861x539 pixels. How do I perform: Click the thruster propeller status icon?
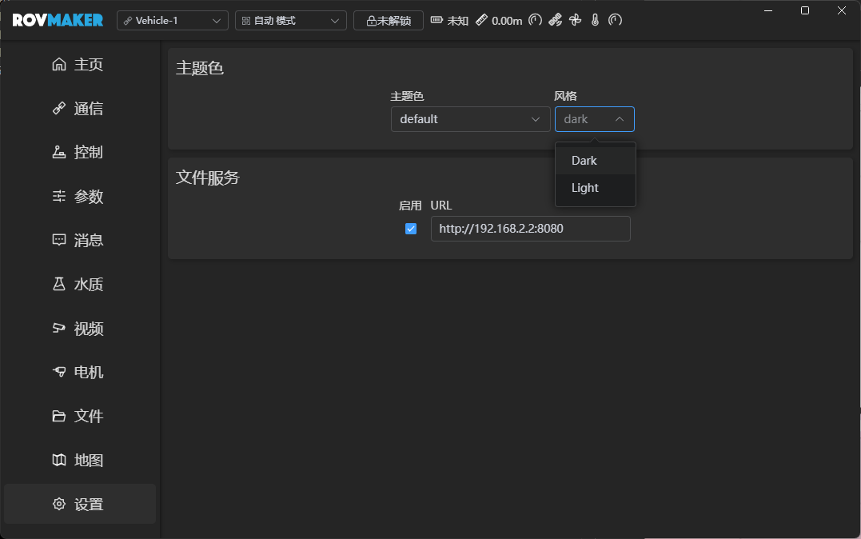point(576,20)
